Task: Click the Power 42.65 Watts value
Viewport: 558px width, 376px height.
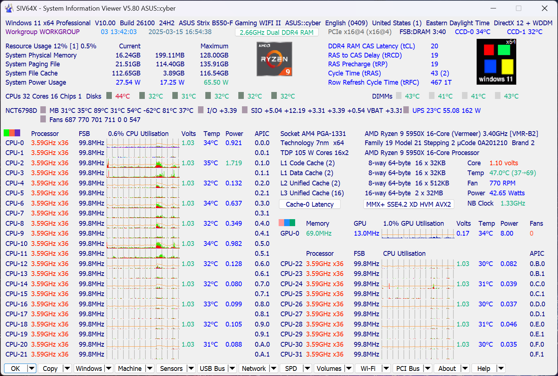Action: click(x=507, y=193)
